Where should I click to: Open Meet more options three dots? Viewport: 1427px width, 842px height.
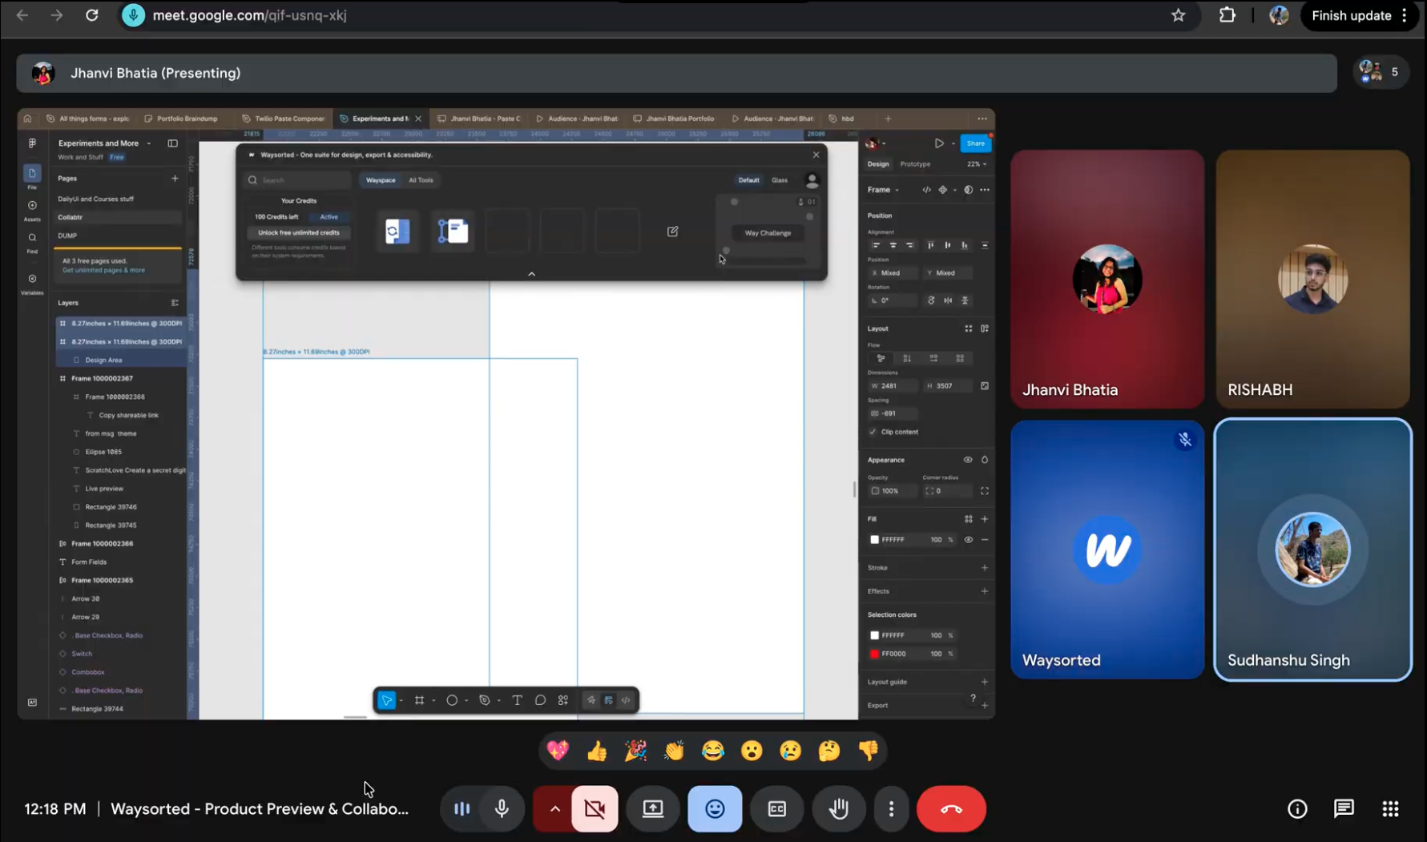891,809
